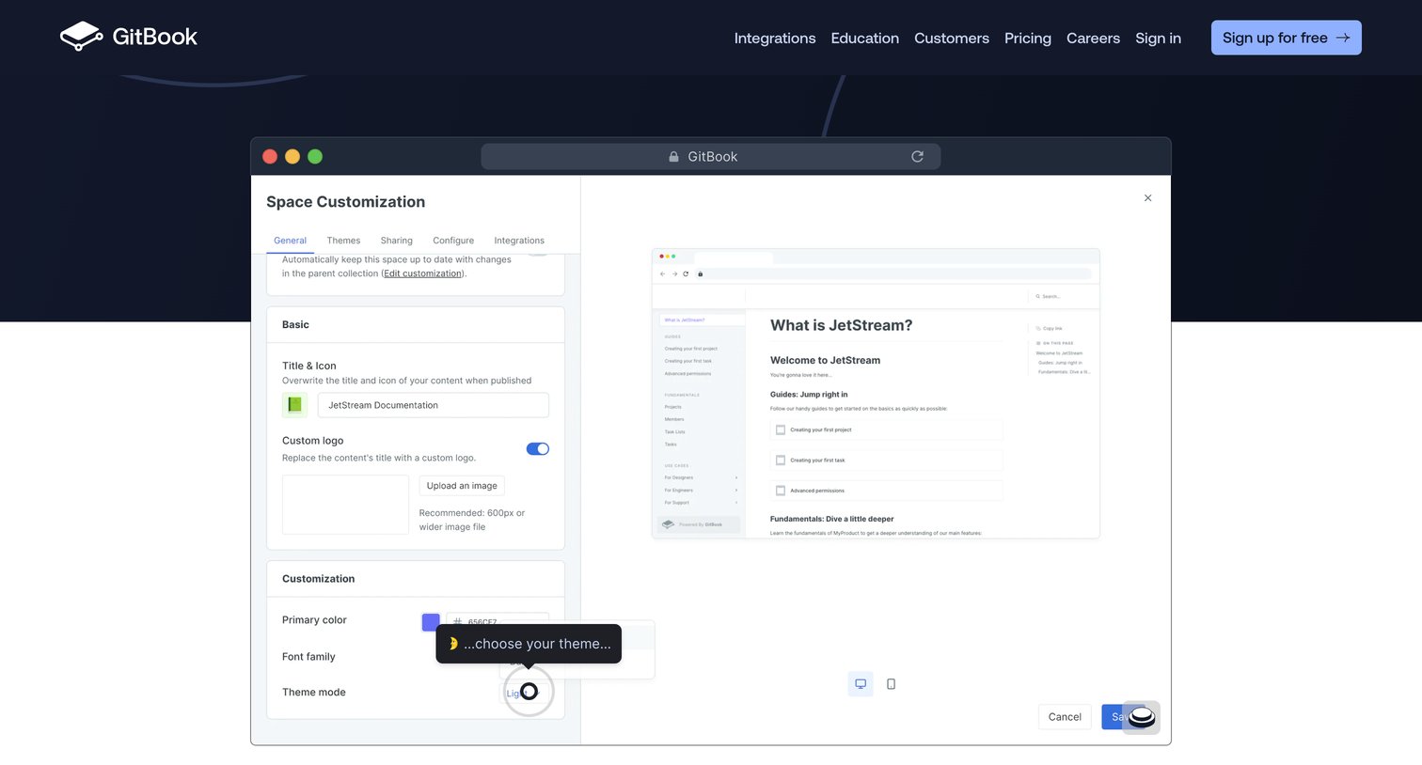
Task: Switch to the Themes tab
Action: pos(343,241)
